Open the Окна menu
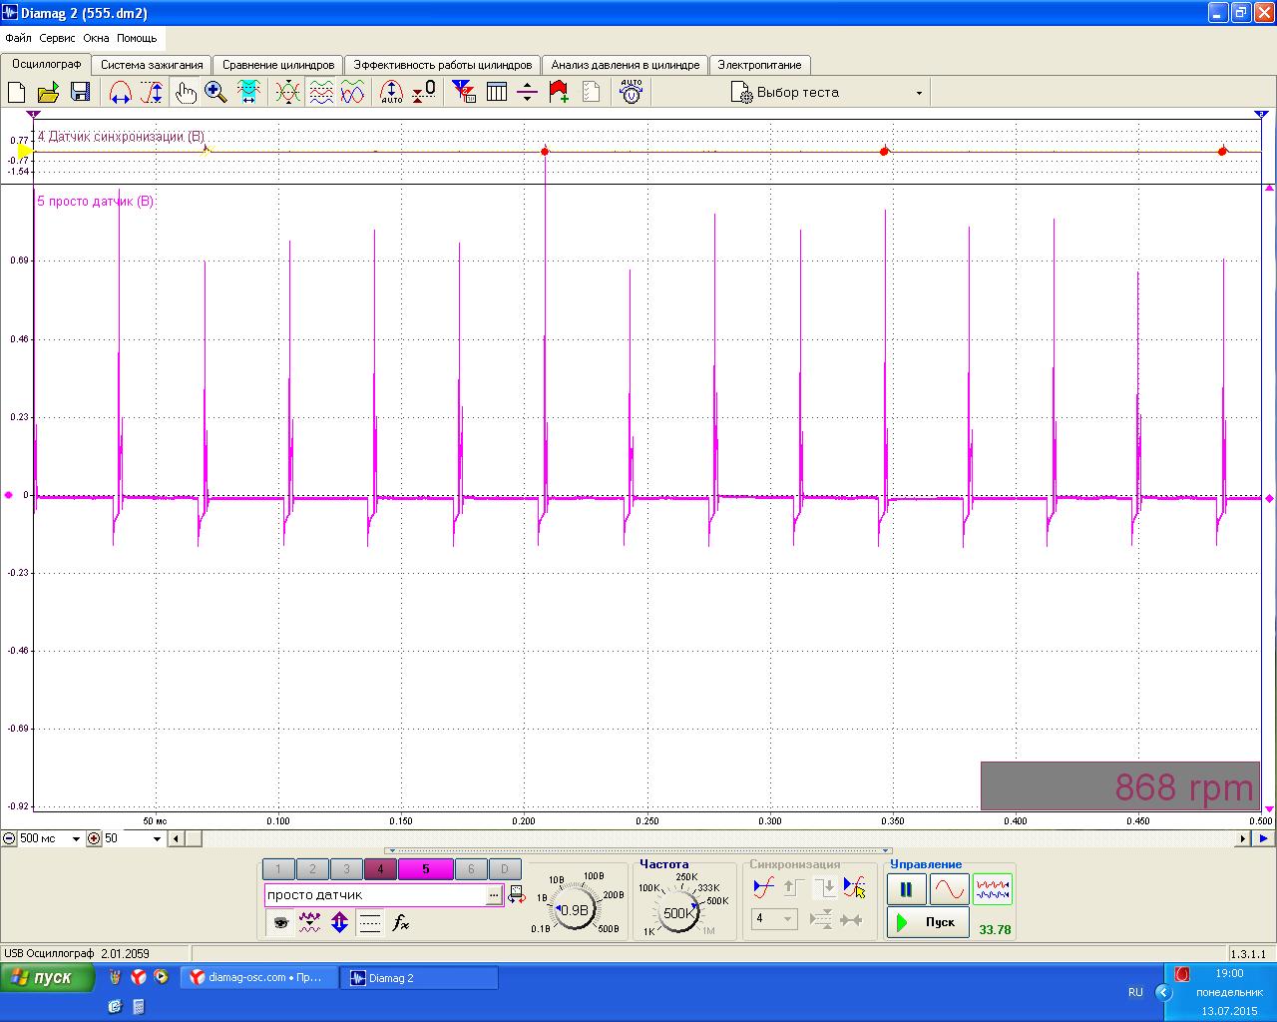This screenshot has width=1277, height=1022. [x=96, y=38]
